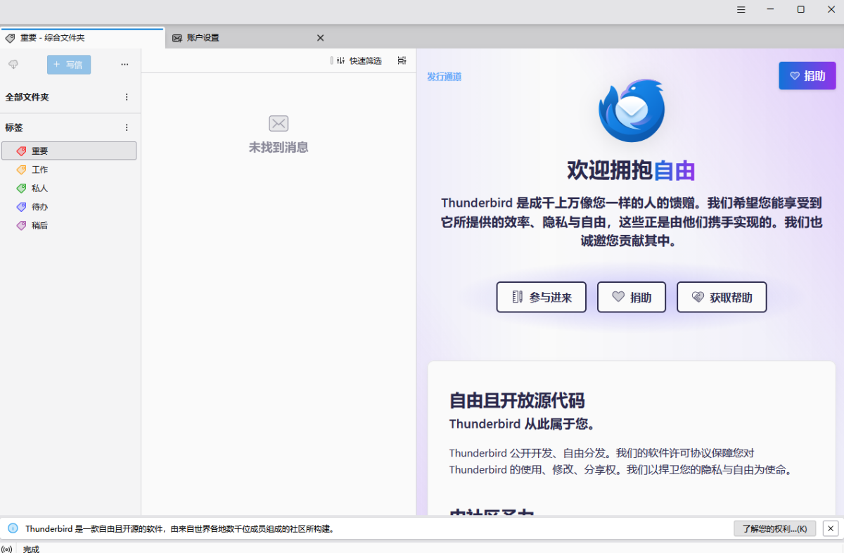This screenshot has height=553, width=844.
Task: Click the connection status icon in status bar
Action: (x=7, y=549)
